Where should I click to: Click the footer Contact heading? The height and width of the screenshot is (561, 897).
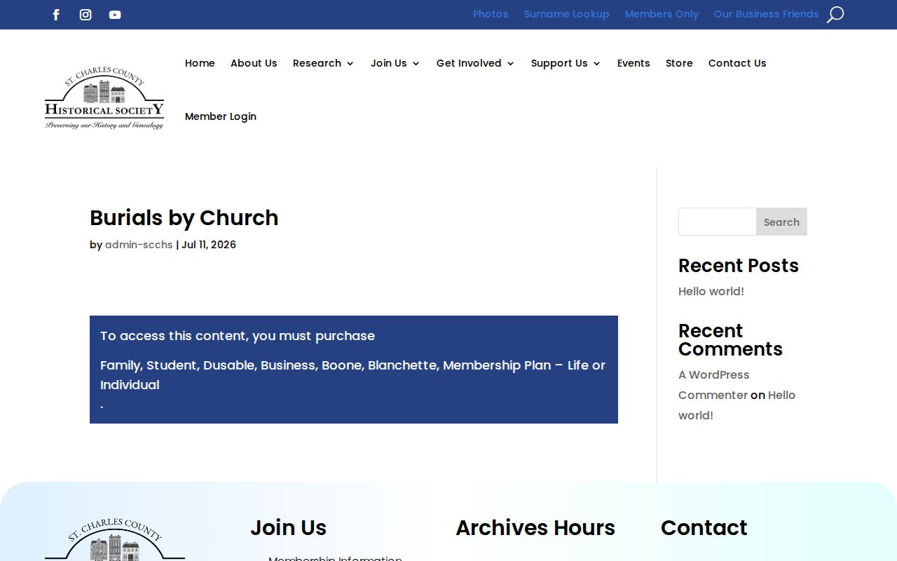pos(704,528)
